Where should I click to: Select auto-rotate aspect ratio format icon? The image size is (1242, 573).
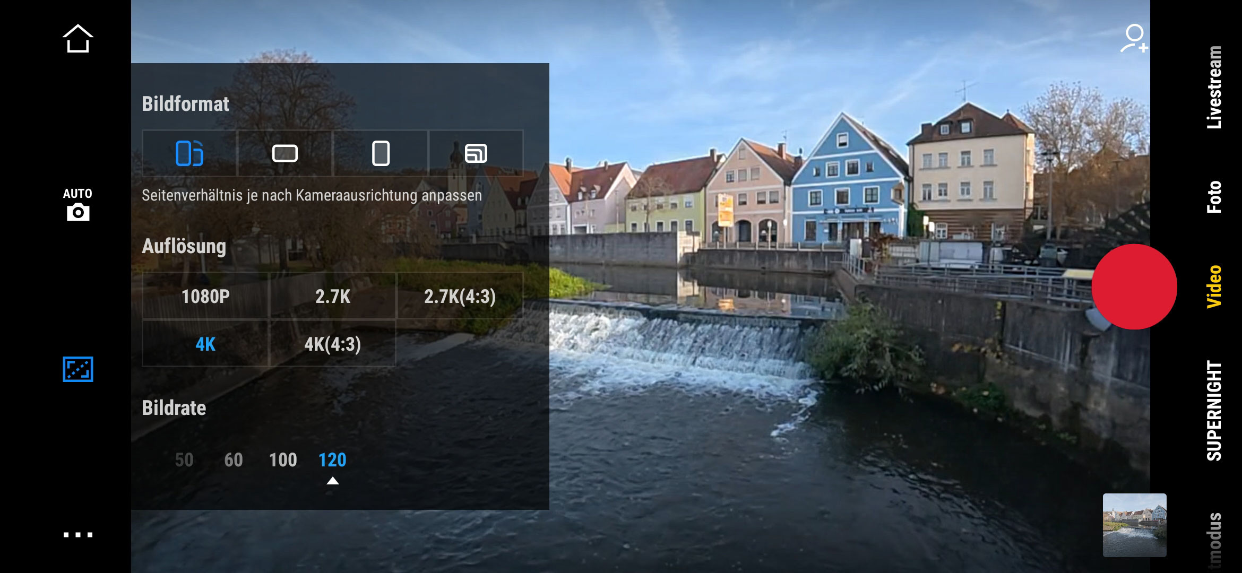pos(189,153)
